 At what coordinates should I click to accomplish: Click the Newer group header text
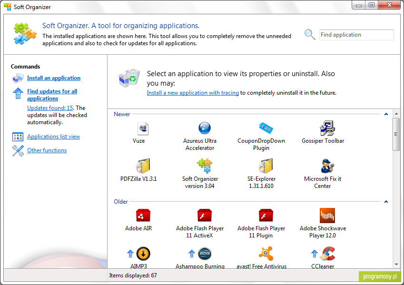pos(122,114)
